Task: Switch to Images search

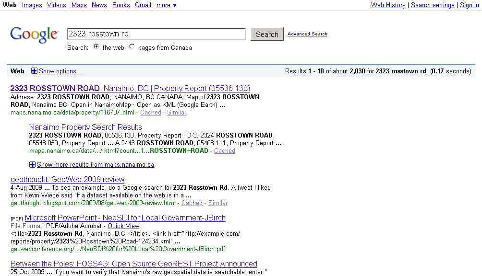Action: click(32, 5)
